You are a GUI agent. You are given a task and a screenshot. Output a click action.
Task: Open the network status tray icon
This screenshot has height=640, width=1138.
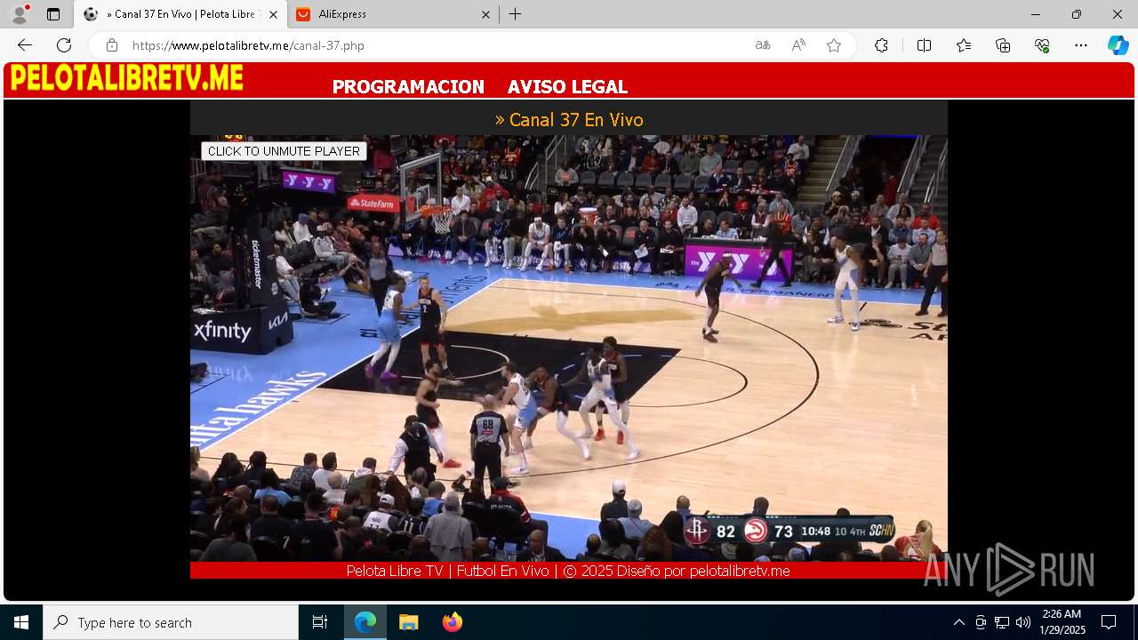pyautogui.click(x=1002, y=622)
